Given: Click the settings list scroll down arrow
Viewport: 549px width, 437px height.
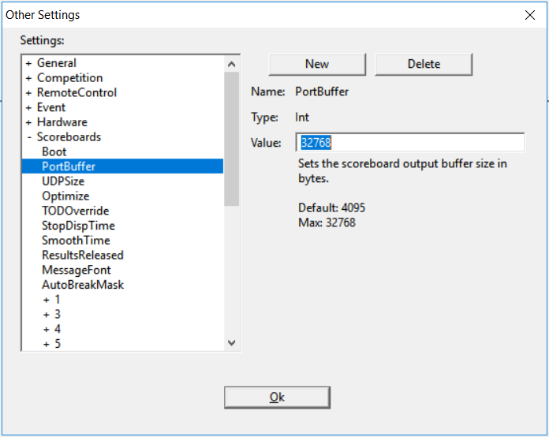Looking at the screenshot, I should (231, 342).
